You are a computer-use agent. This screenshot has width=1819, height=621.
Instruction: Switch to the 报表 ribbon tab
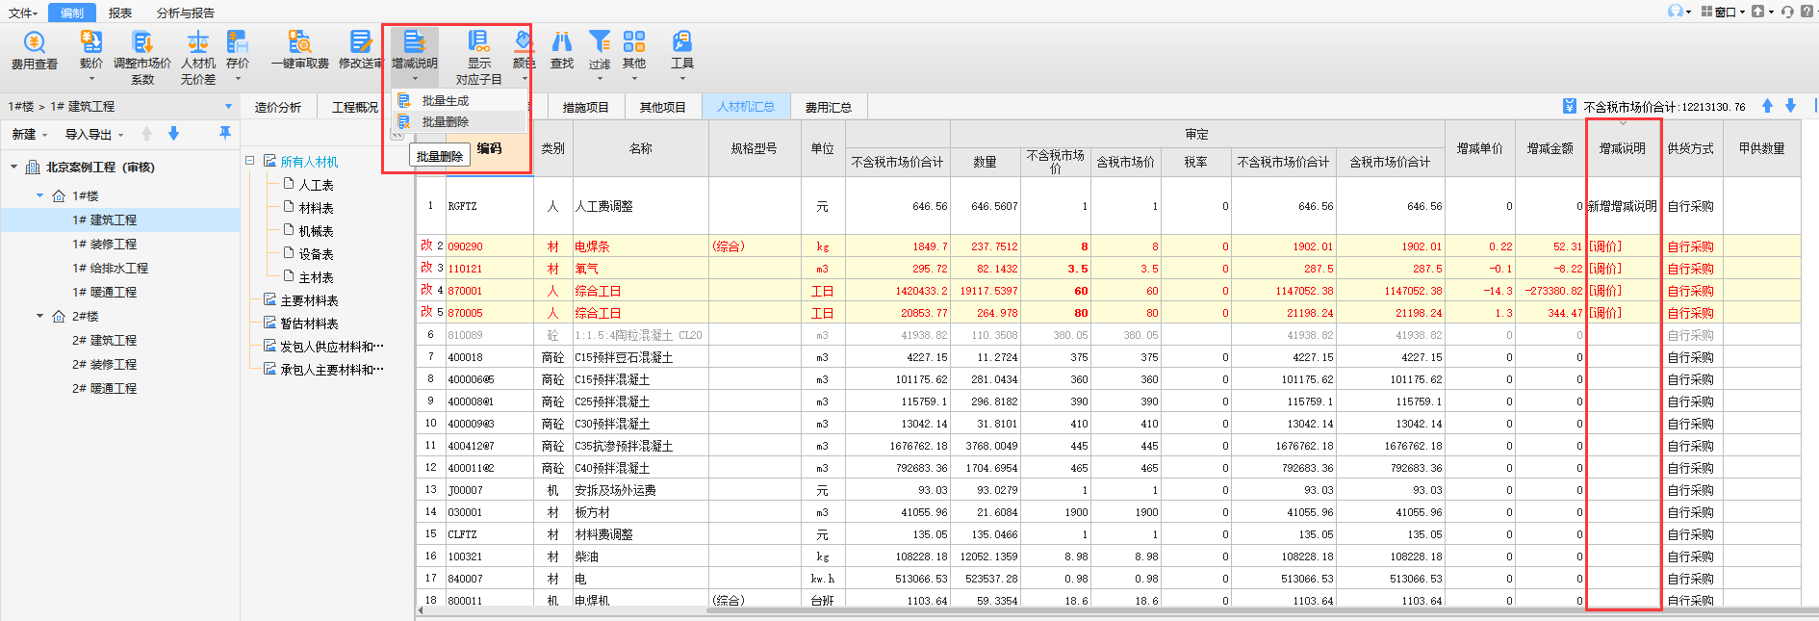tap(120, 13)
